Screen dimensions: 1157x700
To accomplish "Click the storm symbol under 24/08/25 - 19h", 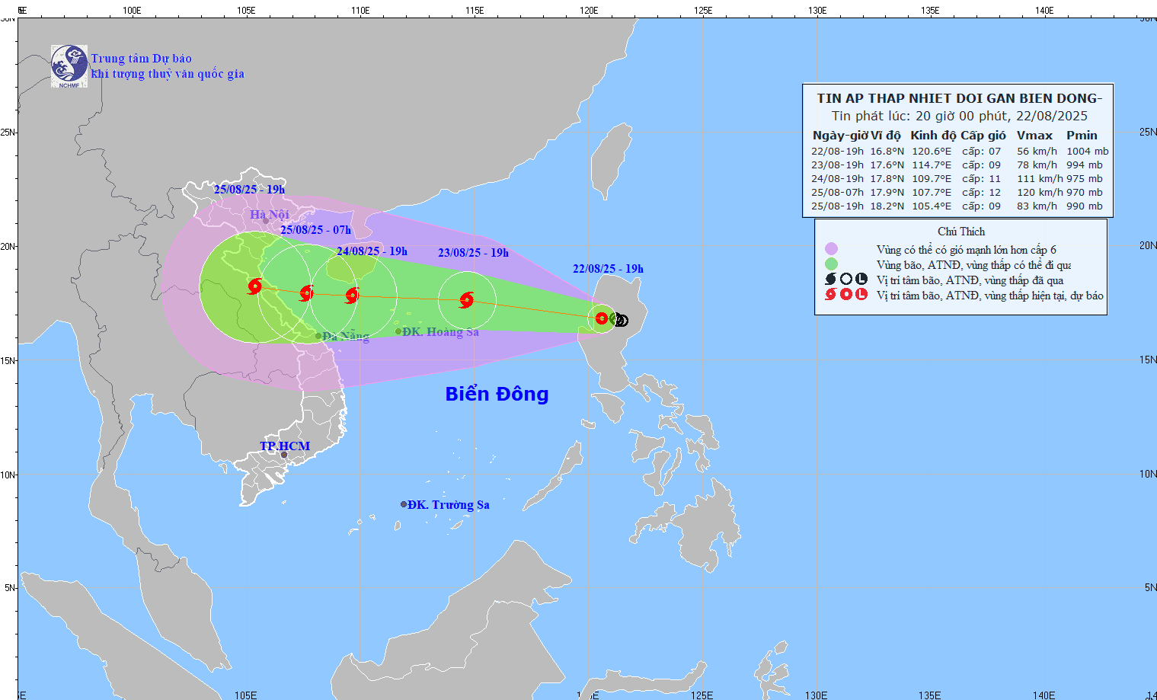I will click(352, 296).
